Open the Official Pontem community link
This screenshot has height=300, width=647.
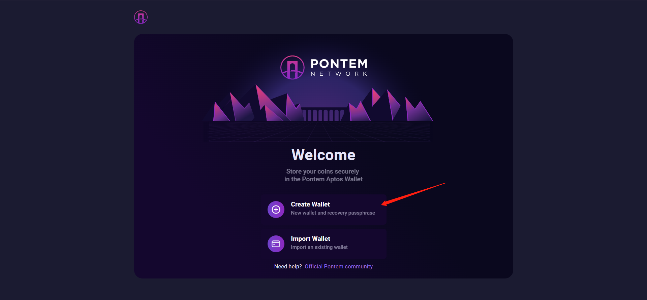pos(339,266)
